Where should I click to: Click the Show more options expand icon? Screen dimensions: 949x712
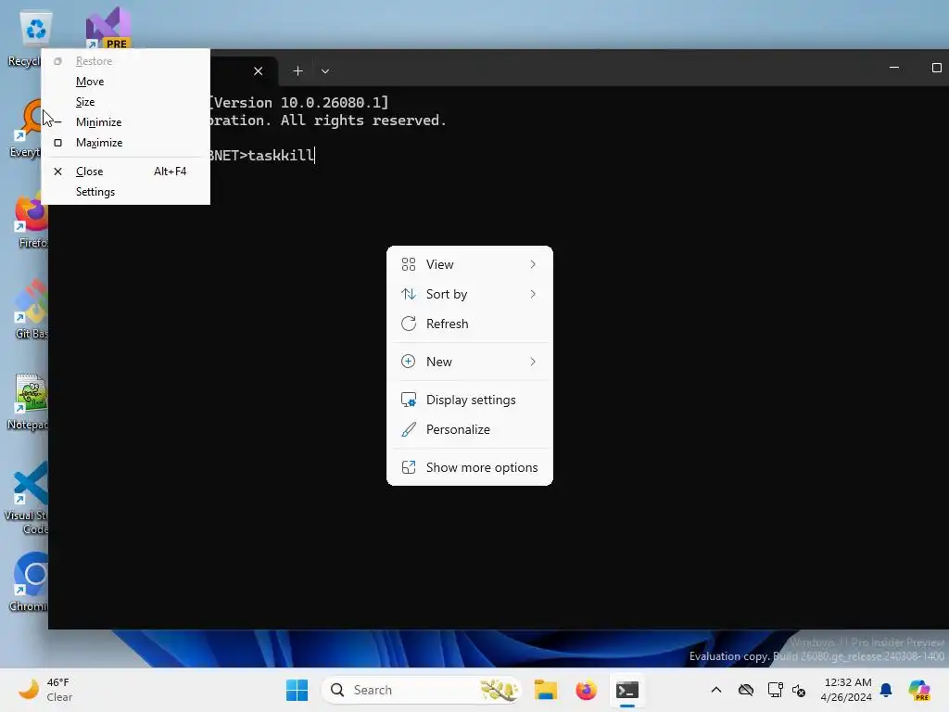[409, 468]
